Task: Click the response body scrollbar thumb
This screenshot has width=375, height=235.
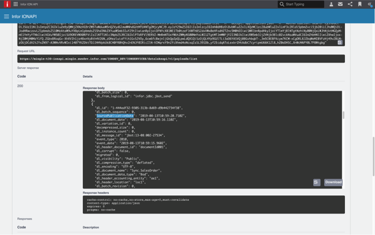Action: point(343,115)
